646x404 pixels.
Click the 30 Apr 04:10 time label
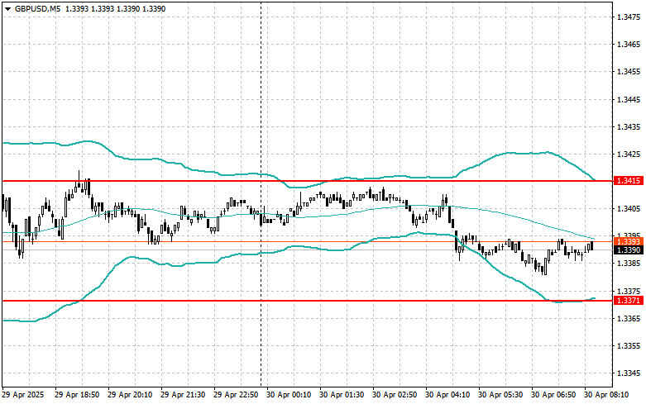tap(447, 395)
